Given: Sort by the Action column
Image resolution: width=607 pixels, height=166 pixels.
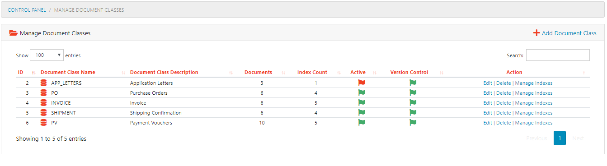Looking at the screenshot, I should point(518,72).
